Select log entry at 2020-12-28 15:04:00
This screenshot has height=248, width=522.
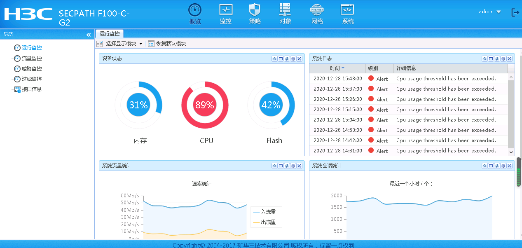click(x=409, y=120)
